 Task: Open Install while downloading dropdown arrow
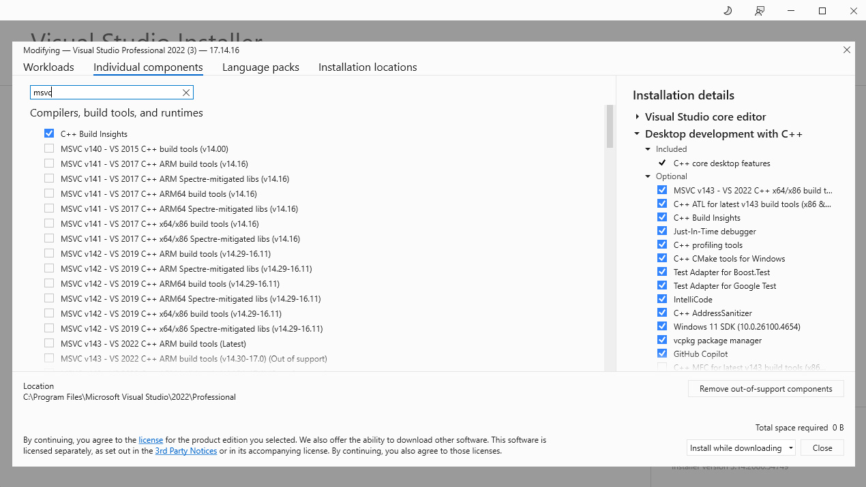pyautogui.click(x=790, y=448)
